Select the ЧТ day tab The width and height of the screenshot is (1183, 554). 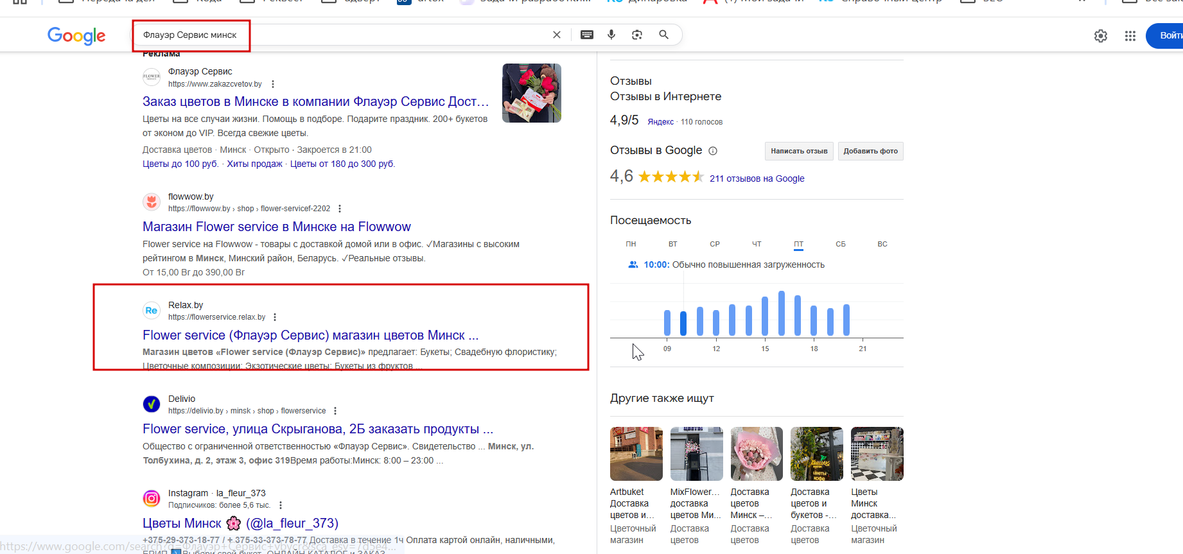(757, 244)
